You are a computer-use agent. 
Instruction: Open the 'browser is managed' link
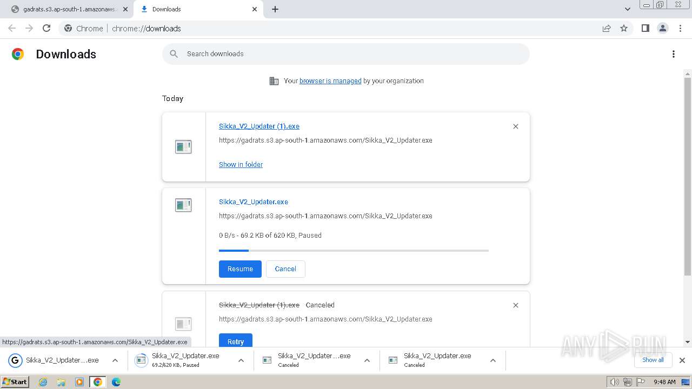click(x=330, y=81)
